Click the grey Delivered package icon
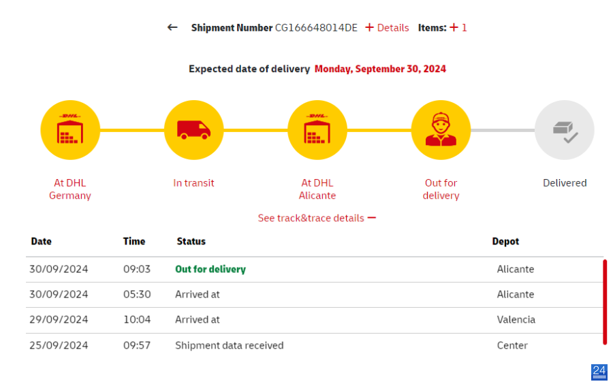The height and width of the screenshot is (386, 613). coord(565,130)
